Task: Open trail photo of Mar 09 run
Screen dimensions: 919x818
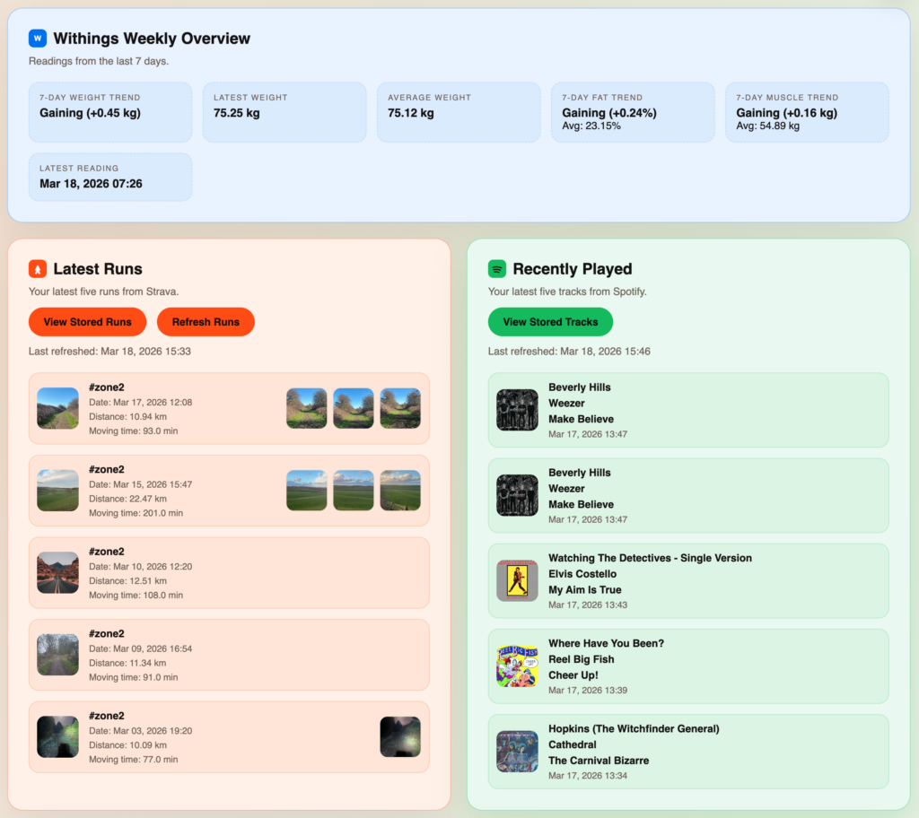Action: pyautogui.click(x=57, y=655)
